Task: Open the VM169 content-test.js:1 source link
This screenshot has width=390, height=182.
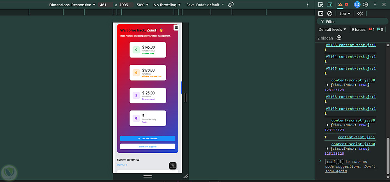Action: (x=351, y=108)
